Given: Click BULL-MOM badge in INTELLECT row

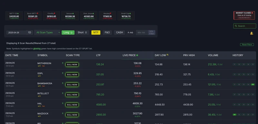Looking at the screenshot, I should (72, 95).
